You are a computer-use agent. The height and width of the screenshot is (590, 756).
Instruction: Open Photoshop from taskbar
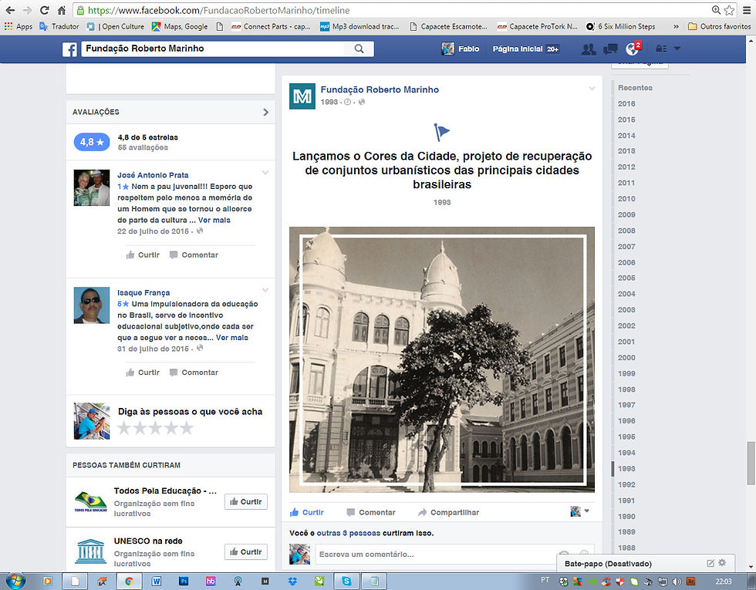tap(184, 582)
